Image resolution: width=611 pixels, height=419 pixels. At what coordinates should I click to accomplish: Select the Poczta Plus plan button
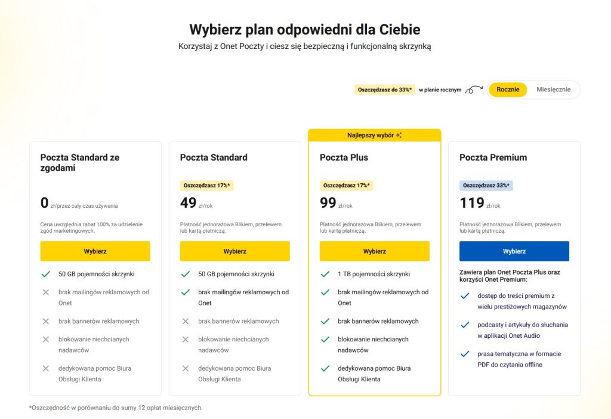coord(374,251)
